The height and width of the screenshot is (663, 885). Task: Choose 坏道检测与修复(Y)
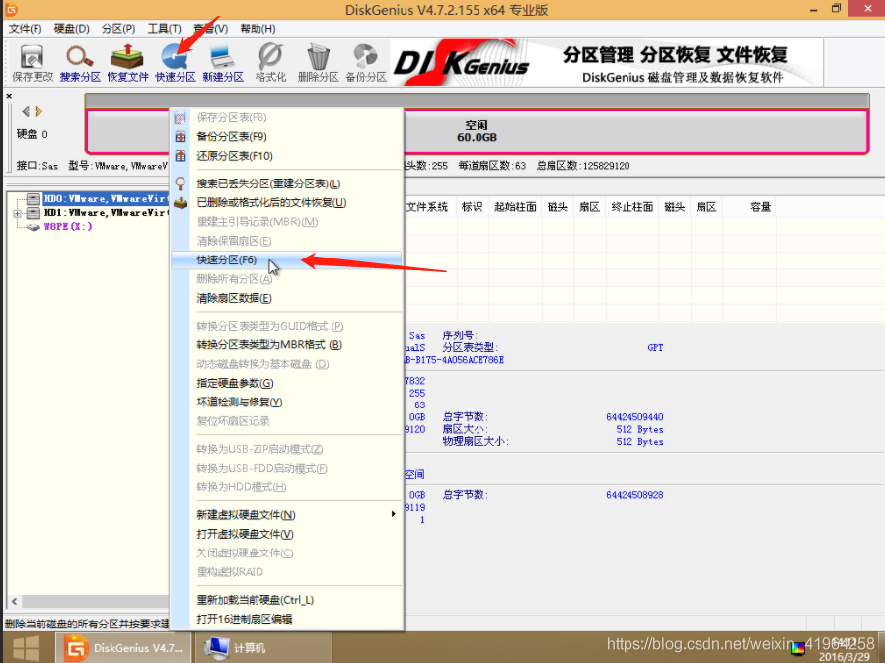click(x=240, y=403)
